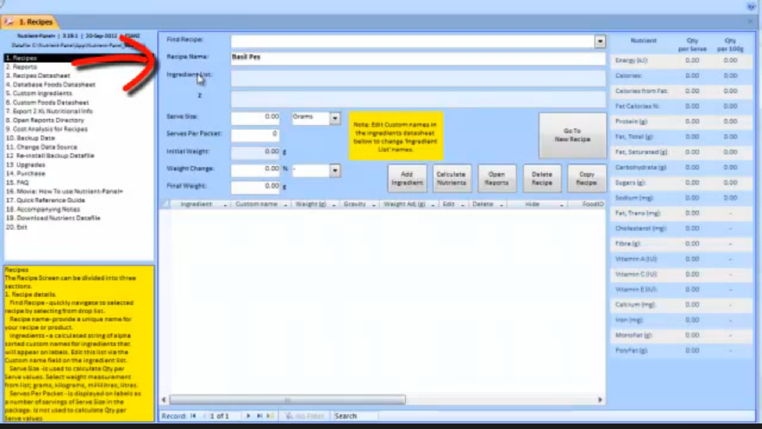Click Go To New Recipe button
762x429 pixels.
click(x=572, y=135)
